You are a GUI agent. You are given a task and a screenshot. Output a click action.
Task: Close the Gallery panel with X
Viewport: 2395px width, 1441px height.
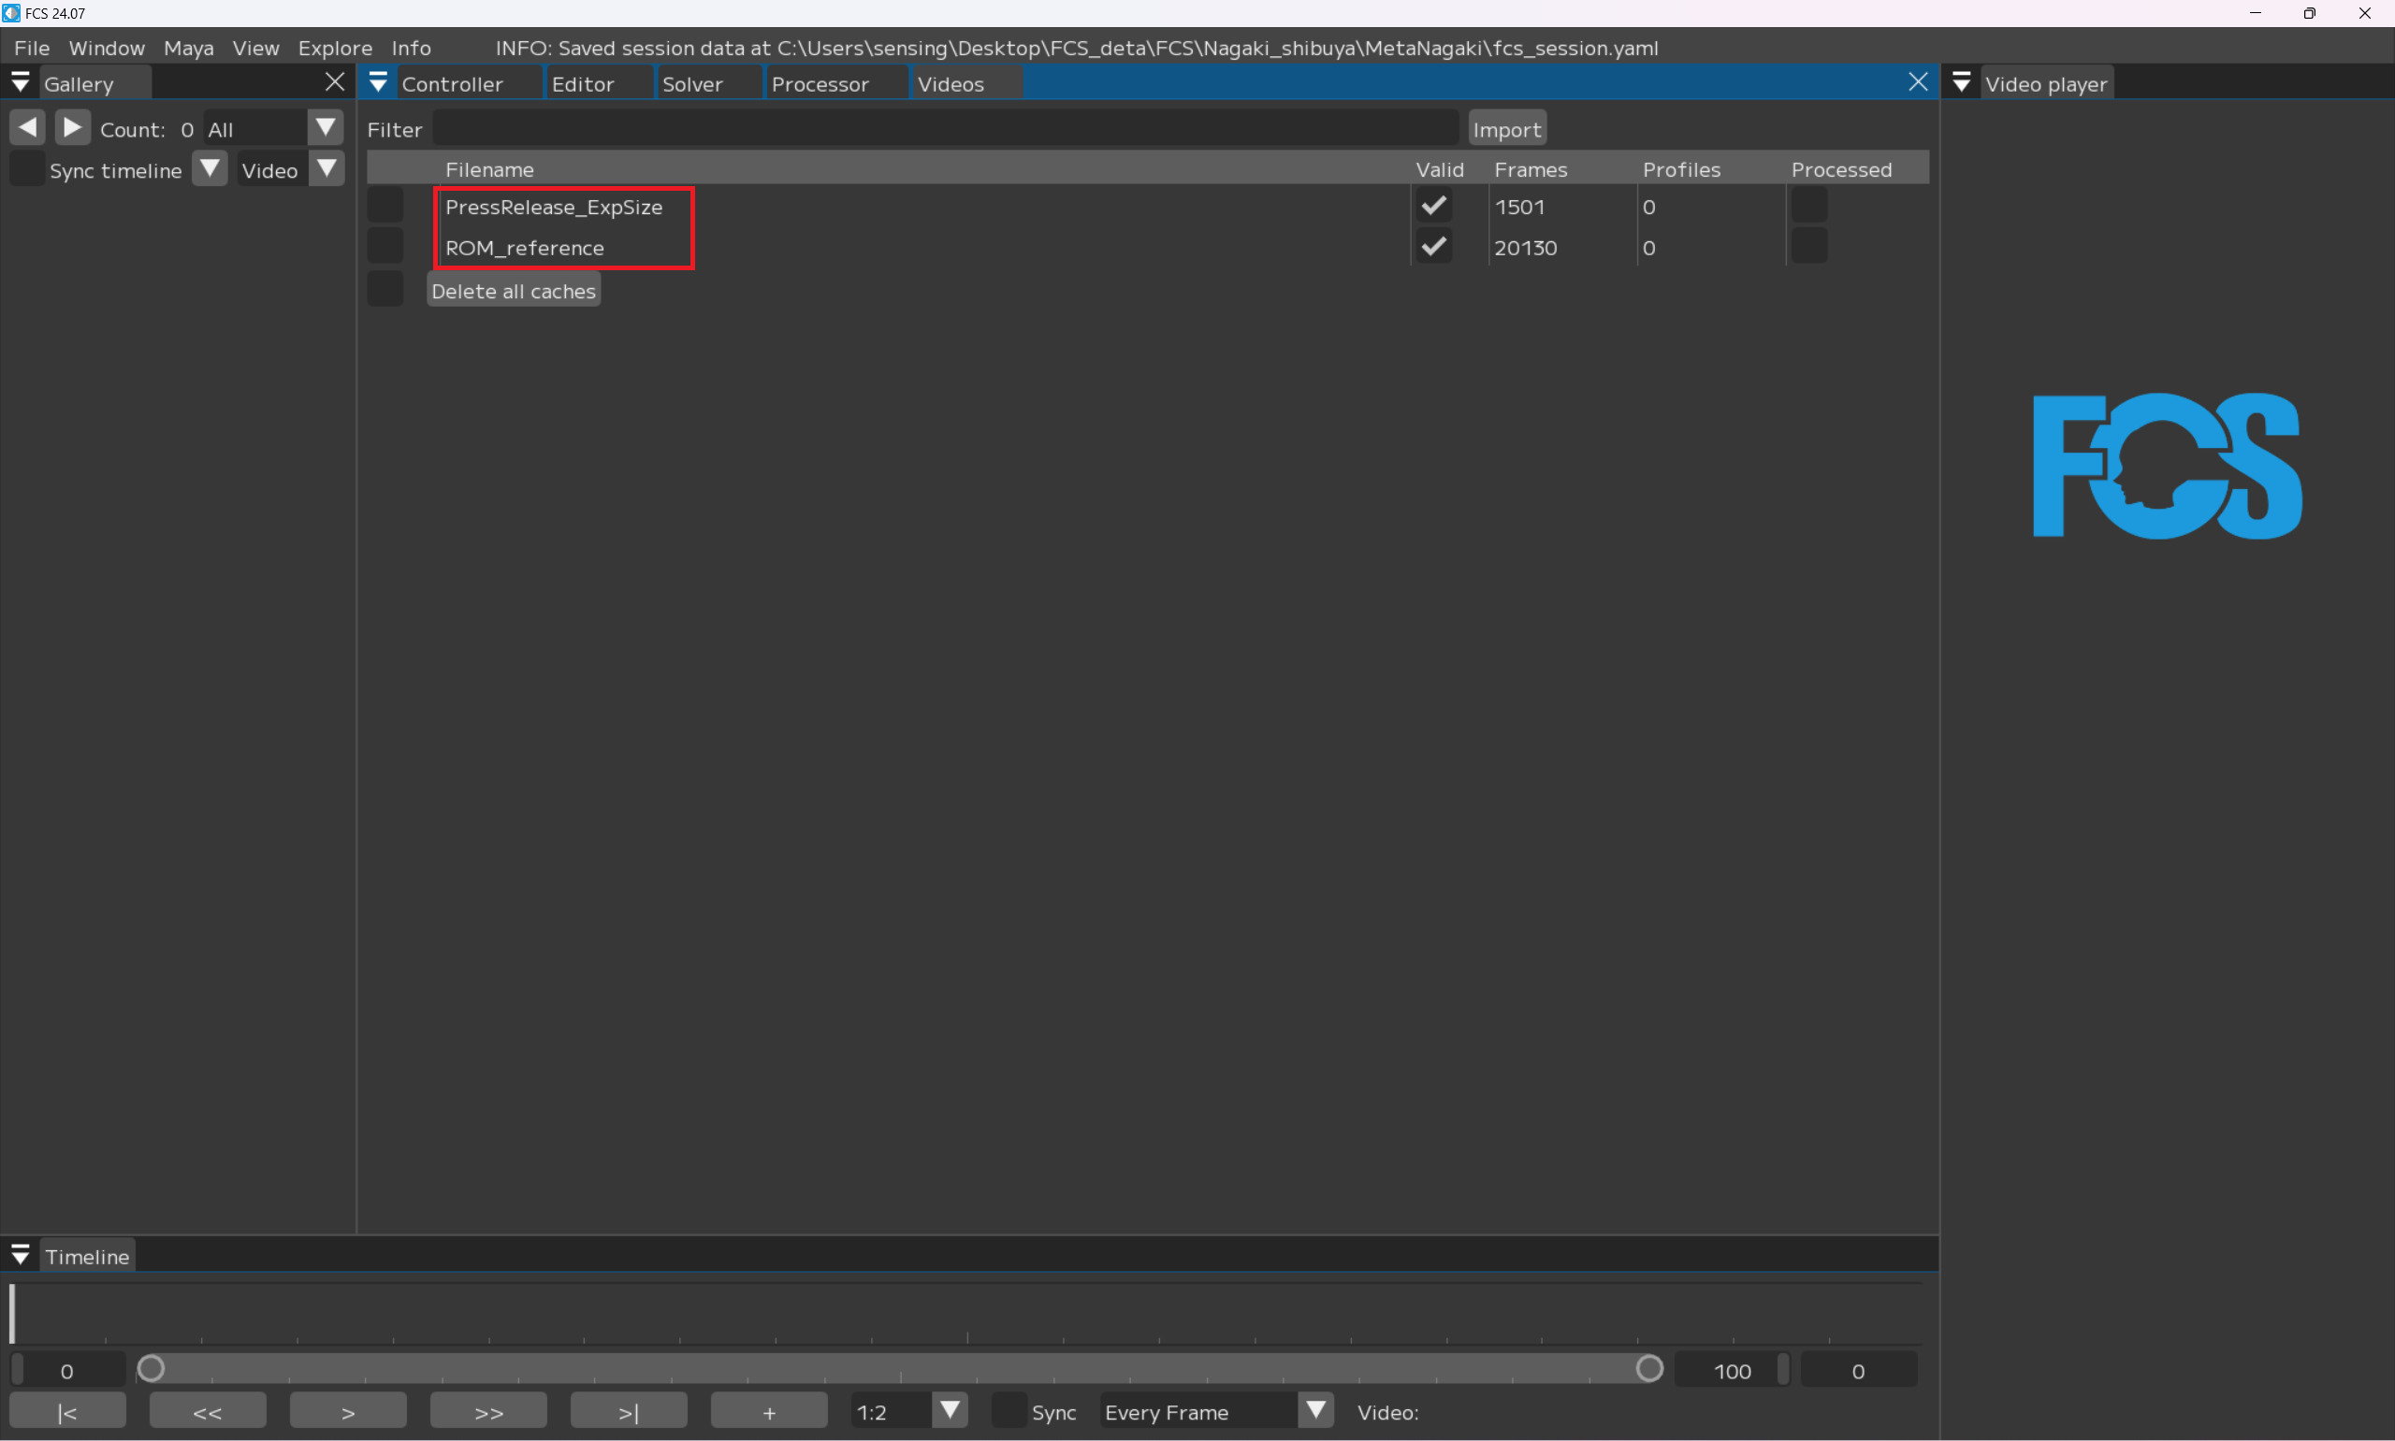(334, 82)
